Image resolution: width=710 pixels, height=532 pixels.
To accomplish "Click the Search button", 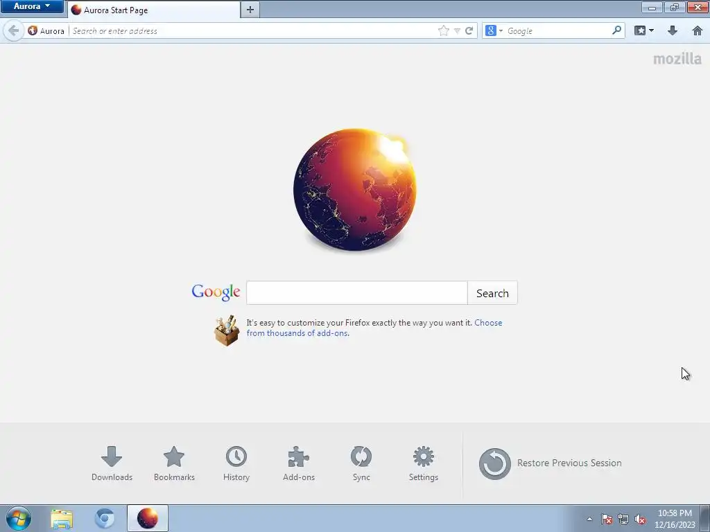I will pos(492,293).
